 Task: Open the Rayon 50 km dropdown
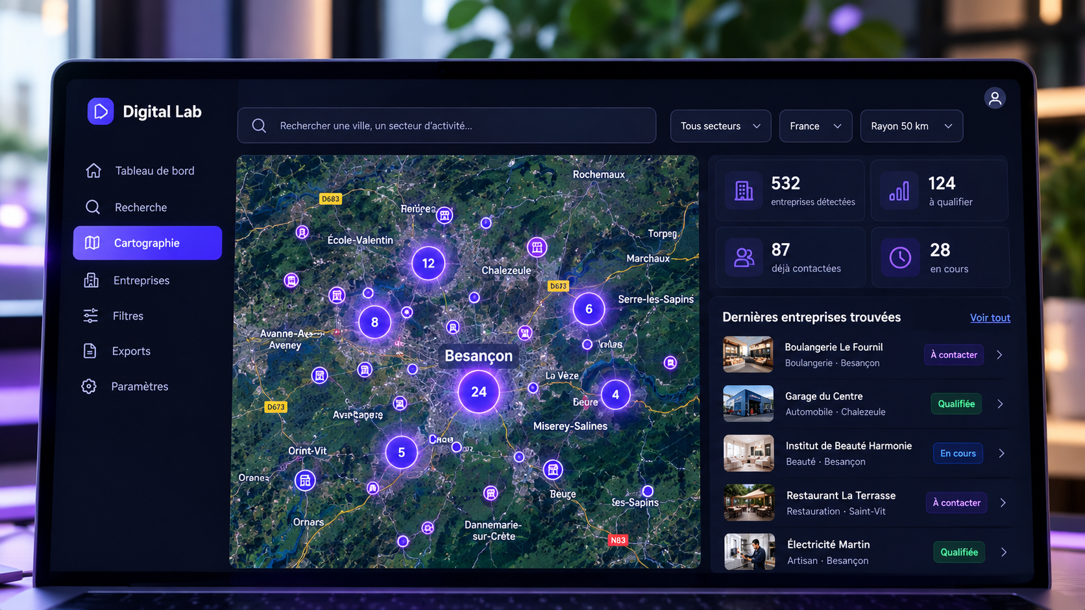(x=912, y=126)
